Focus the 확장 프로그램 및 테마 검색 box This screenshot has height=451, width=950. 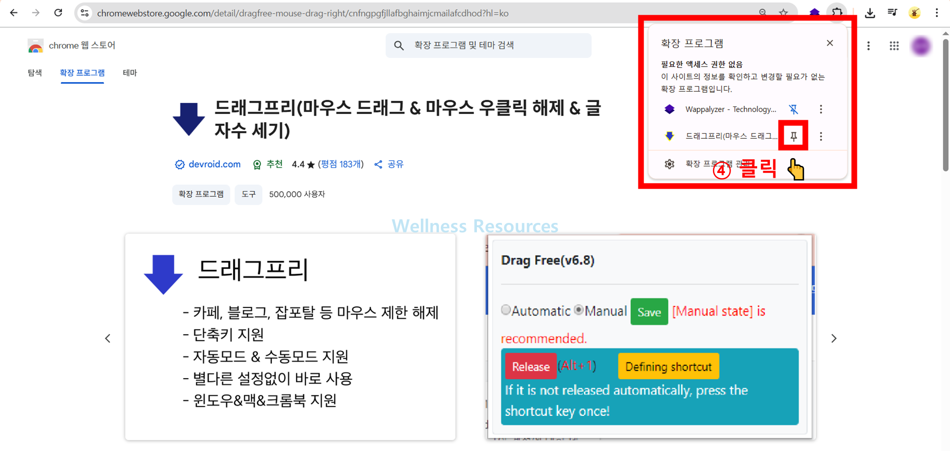(x=488, y=45)
